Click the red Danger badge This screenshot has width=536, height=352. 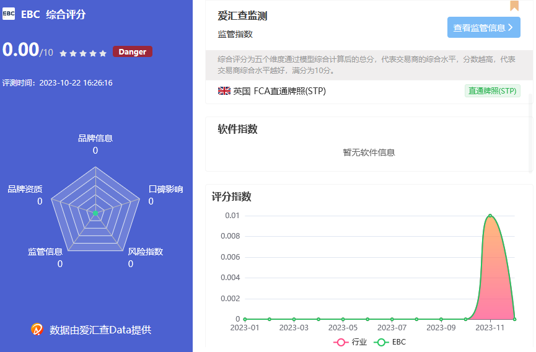point(132,51)
